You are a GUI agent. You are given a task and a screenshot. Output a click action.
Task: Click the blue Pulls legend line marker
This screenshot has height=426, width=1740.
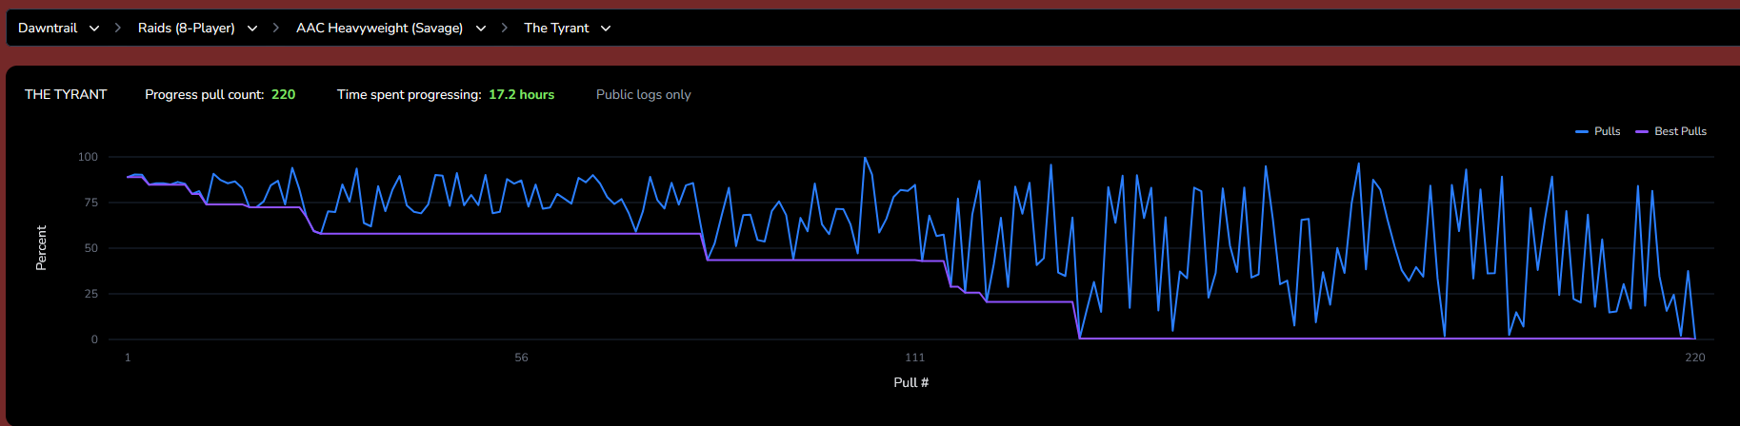click(x=1582, y=131)
